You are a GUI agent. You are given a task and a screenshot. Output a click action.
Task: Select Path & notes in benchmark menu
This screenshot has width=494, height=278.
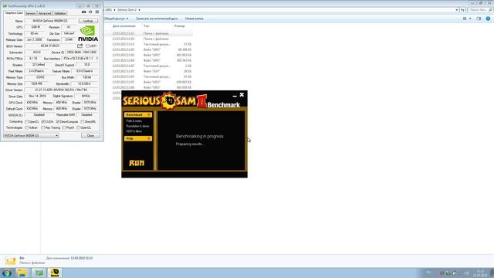[x=134, y=121]
